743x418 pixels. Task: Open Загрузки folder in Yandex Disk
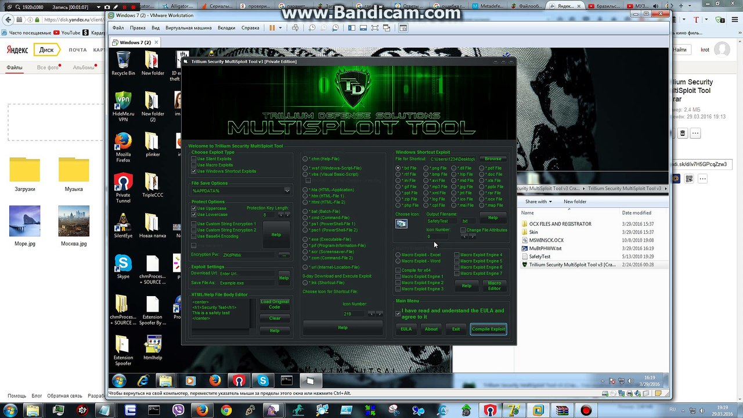(25, 174)
